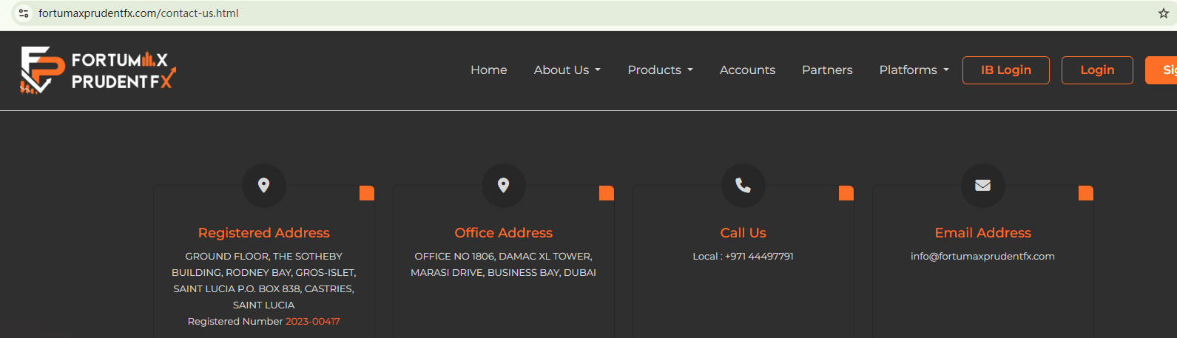Click the Call Us heading

point(743,233)
